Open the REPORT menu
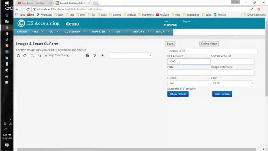The width and height of the screenshot is (268, 151). pos(141,31)
